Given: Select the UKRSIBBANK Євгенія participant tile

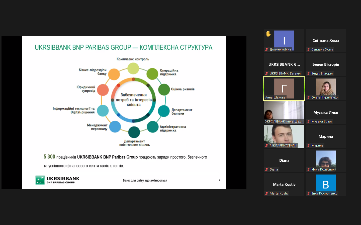Looking at the screenshot, I should click(284, 64).
